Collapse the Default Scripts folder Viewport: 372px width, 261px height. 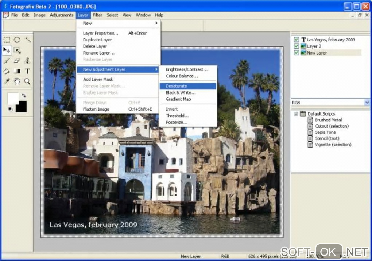[x=296, y=114]
